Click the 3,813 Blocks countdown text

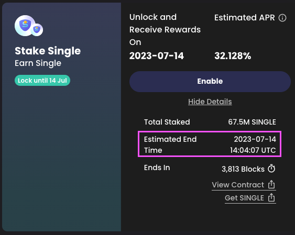[243, 169]
